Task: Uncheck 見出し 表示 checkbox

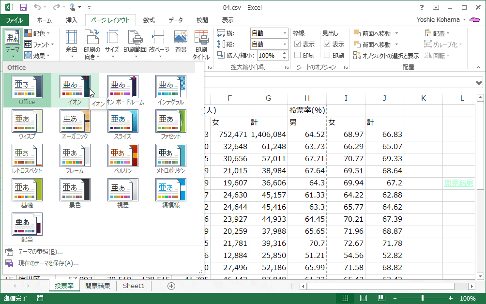Action: tap(327, 44)
